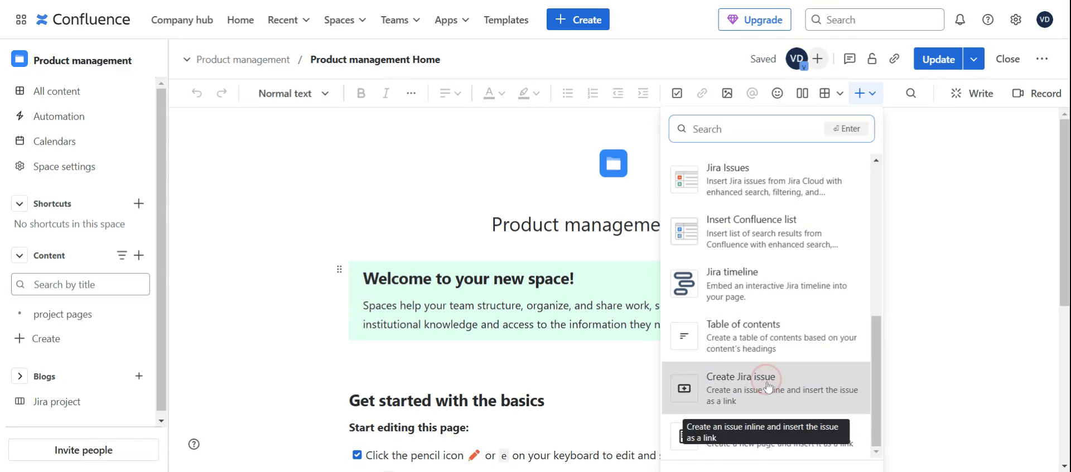The width and height of the screenshot is (1071, 472).
Task: Open Write AI assistant
Action: point(972,93)
